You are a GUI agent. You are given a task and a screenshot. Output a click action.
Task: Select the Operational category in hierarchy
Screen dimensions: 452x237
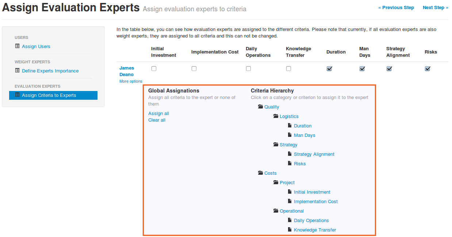click(x=292, y=211)
